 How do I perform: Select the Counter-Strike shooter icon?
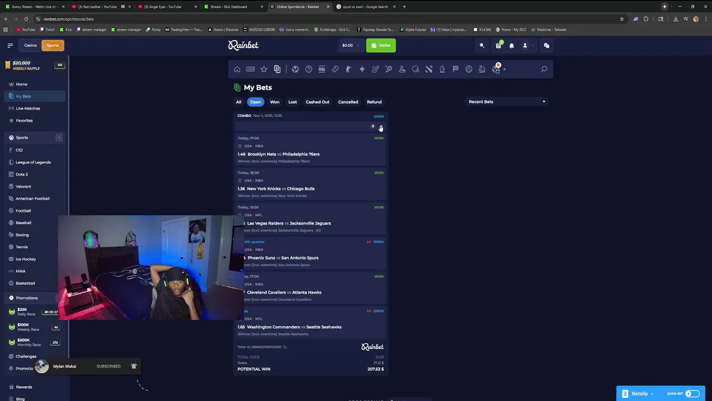click(349, 69)
